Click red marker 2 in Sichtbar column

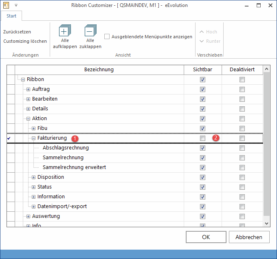click(216, 138)
